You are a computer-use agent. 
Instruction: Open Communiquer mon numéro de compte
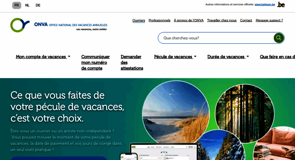pos(95,62)
